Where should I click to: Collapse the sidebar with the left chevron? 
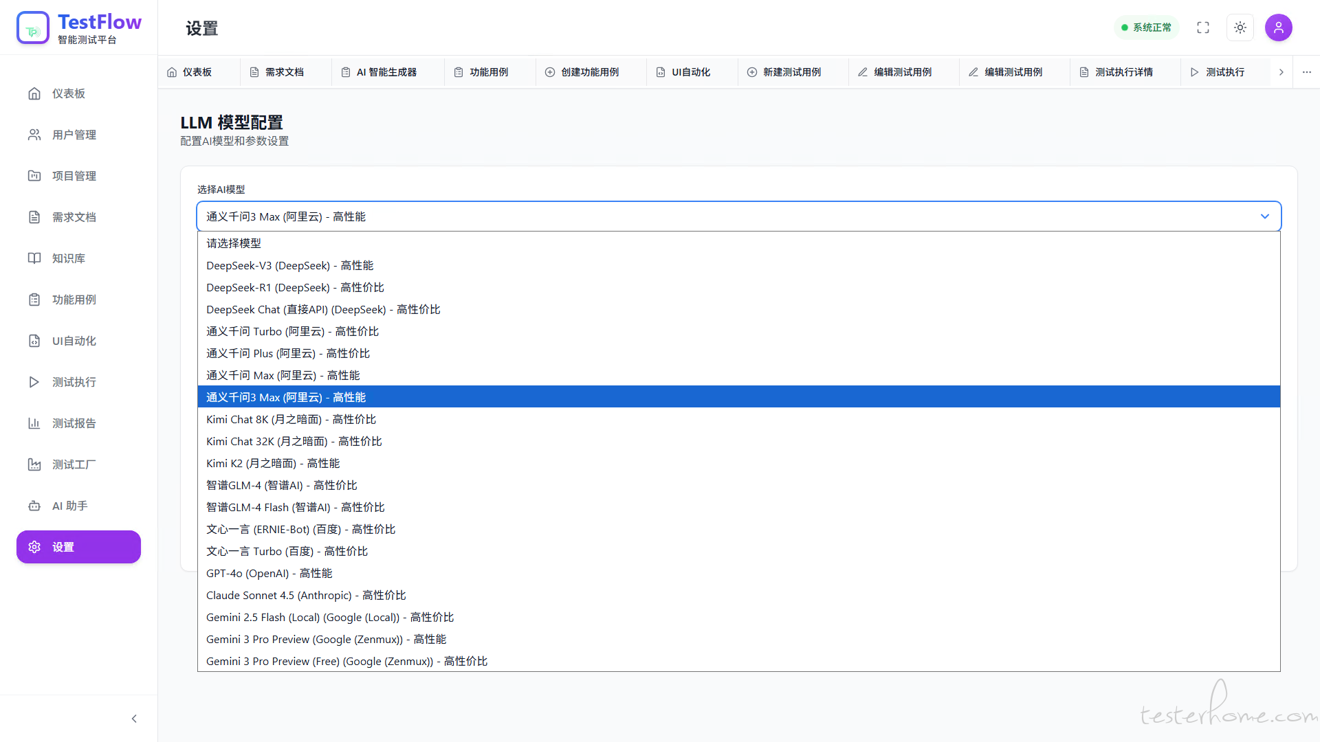coord(134,719)
